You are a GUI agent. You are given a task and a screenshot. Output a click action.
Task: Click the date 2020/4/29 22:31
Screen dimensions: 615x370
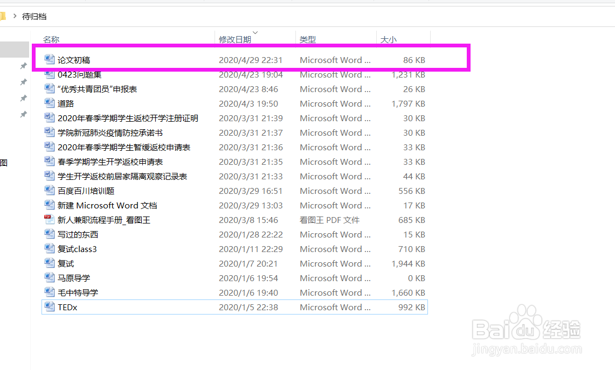click(251, 60)
